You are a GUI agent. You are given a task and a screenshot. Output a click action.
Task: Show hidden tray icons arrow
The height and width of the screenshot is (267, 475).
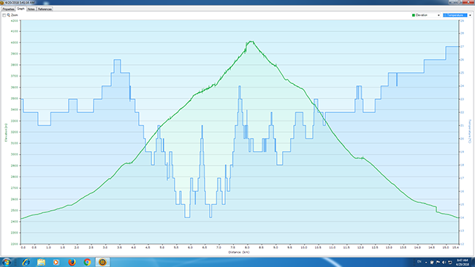pyautogui.click(x=426, y=262)
